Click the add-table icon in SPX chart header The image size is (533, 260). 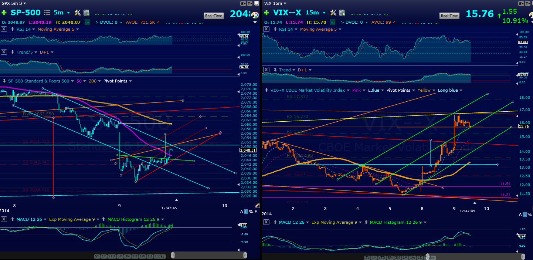tap(86, 13)
